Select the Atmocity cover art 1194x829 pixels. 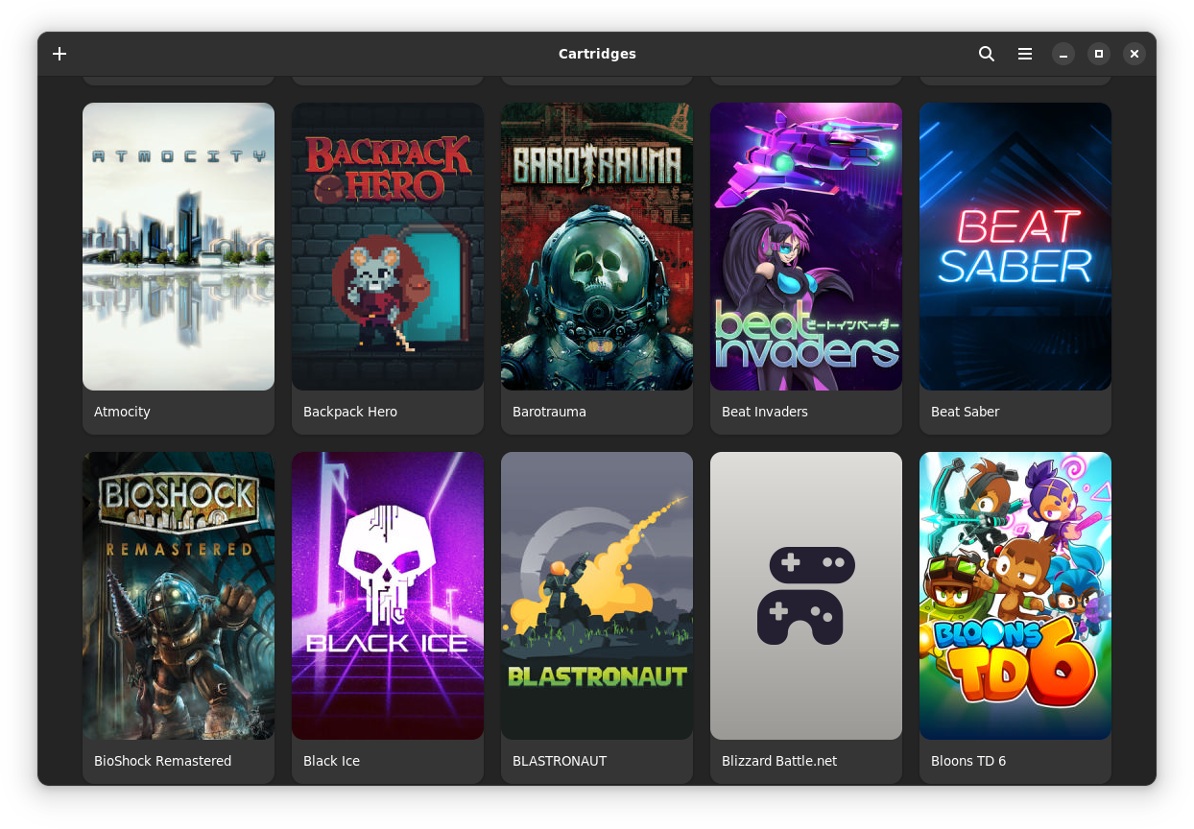[179, 247]
